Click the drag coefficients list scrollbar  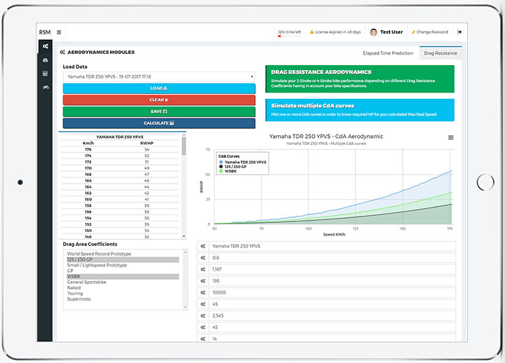(185, 280)
